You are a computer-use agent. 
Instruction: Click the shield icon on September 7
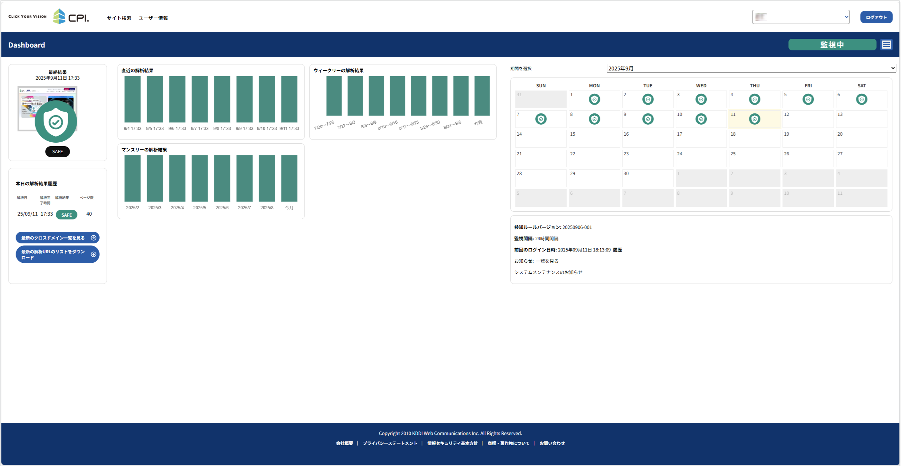coord(541,119)
